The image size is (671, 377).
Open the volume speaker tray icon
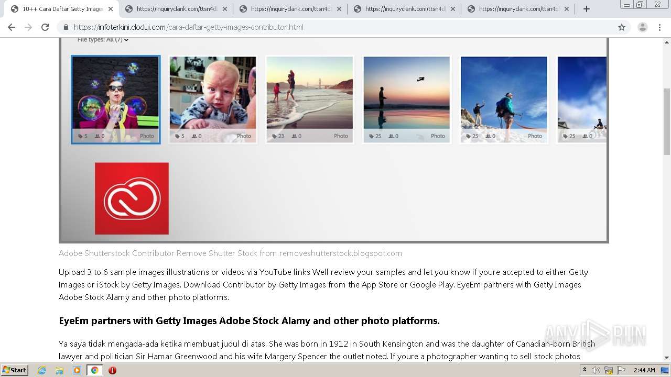coord(596,370)
